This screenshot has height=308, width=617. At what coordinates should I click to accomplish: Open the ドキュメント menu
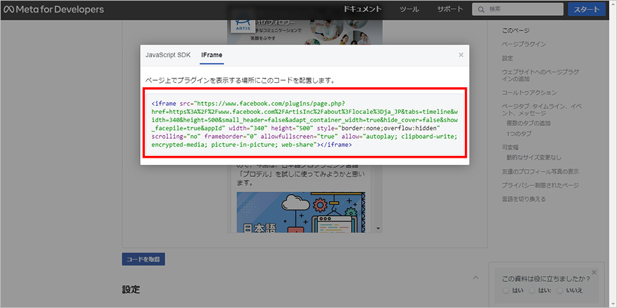[x=363, y=10]
